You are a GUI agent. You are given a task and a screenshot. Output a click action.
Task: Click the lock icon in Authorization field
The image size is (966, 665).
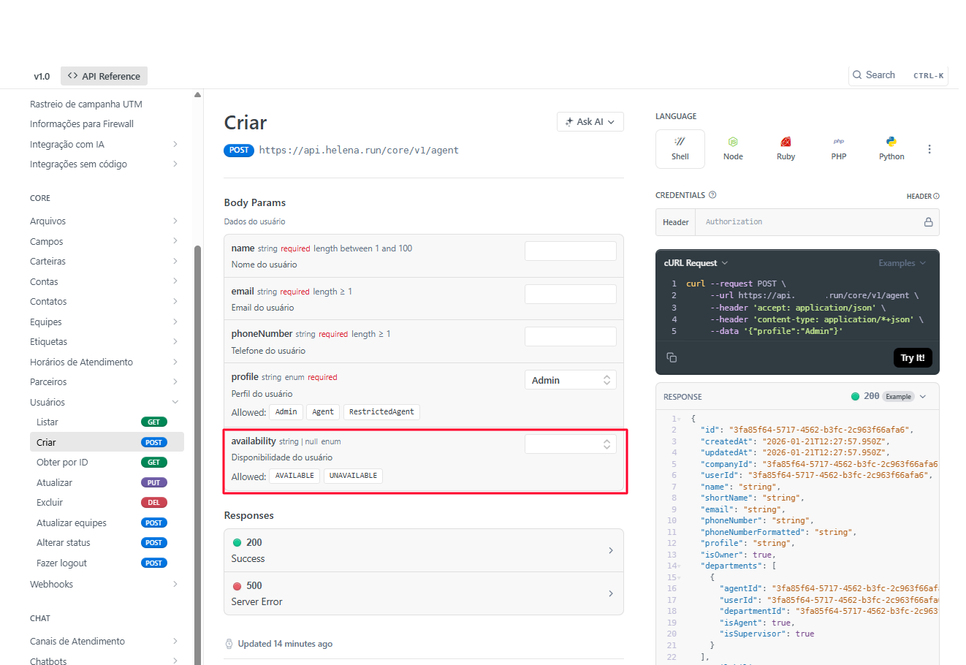click(928, 222)
